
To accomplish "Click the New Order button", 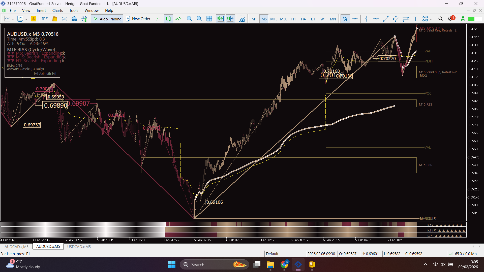I will [138, 19].
